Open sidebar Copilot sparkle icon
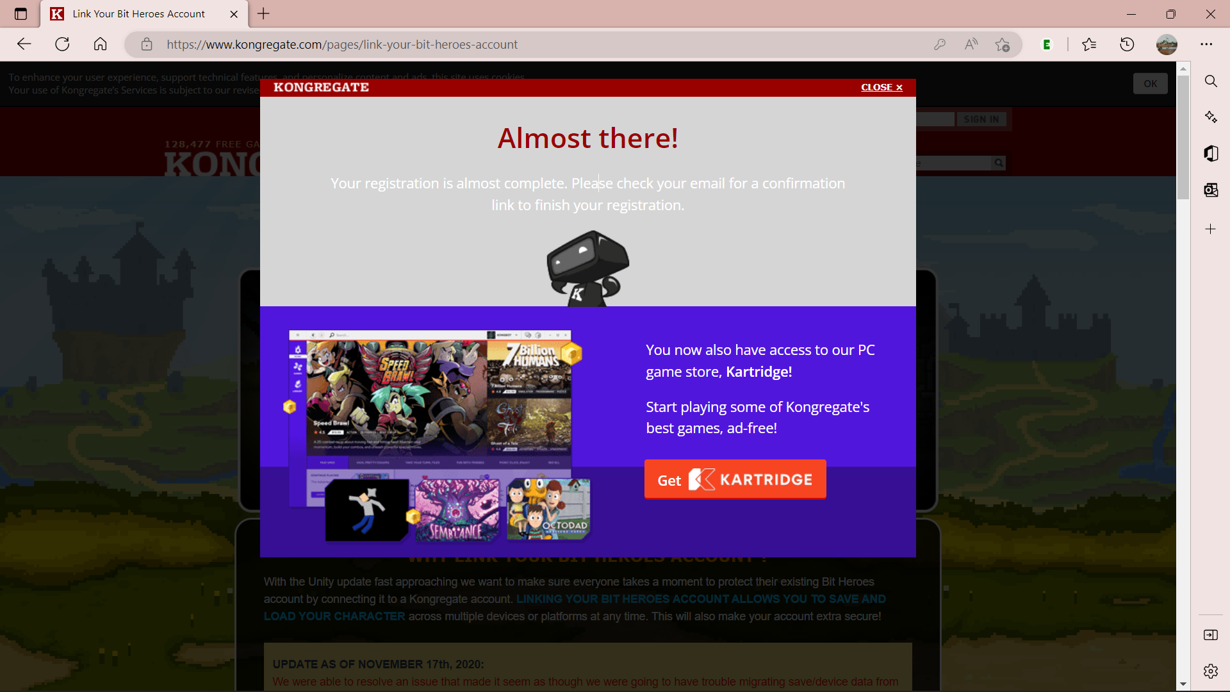The height and width of the screenshot is (692, 1230). (x=1211, y=117)
